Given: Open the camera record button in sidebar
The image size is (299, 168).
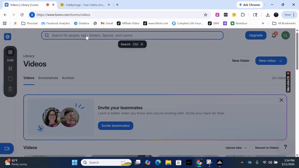Looking at the screenshot, I should (x=7, y=148).
